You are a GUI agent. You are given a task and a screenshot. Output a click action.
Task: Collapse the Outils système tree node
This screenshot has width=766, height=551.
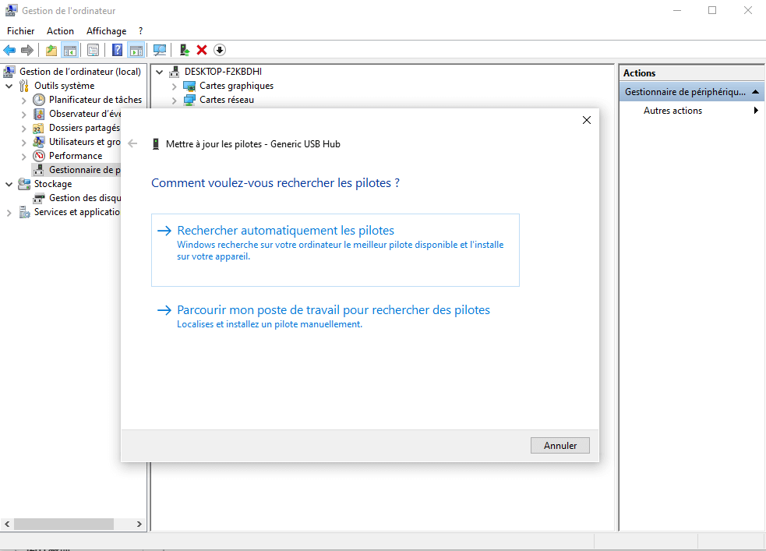(9, 86)
